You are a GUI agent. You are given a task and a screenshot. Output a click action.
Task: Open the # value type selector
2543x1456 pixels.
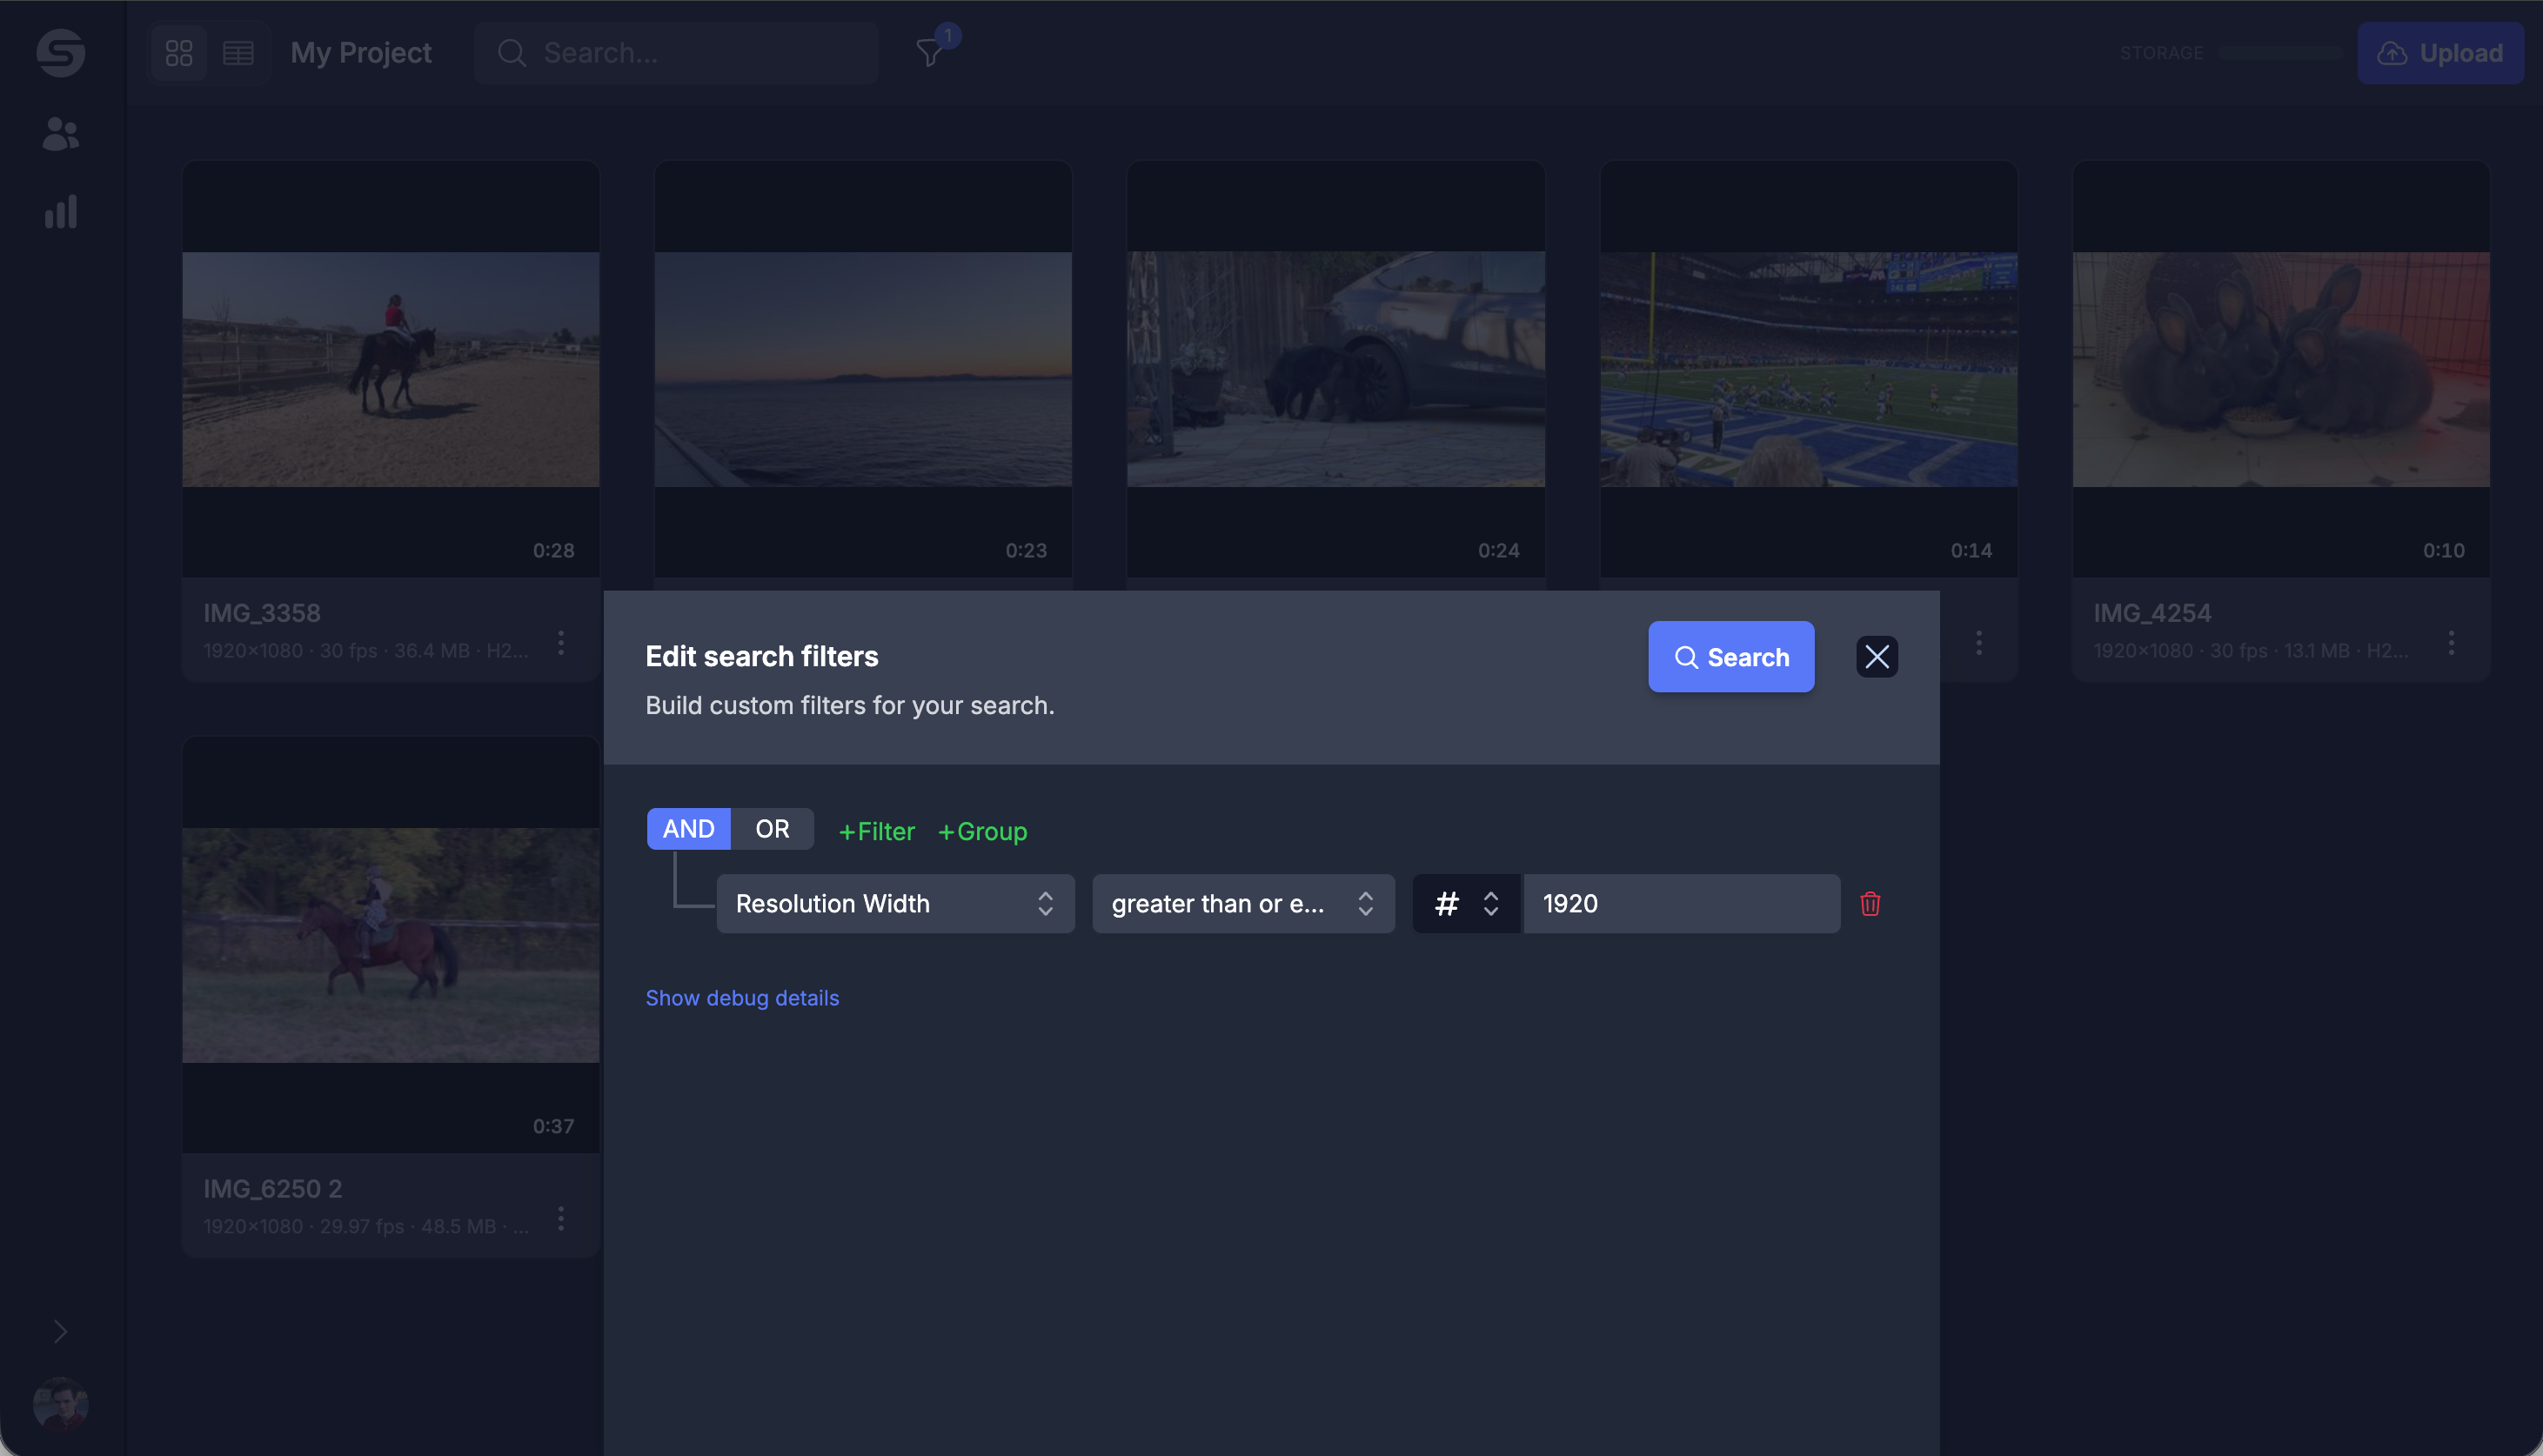[x=1466, y=904]
